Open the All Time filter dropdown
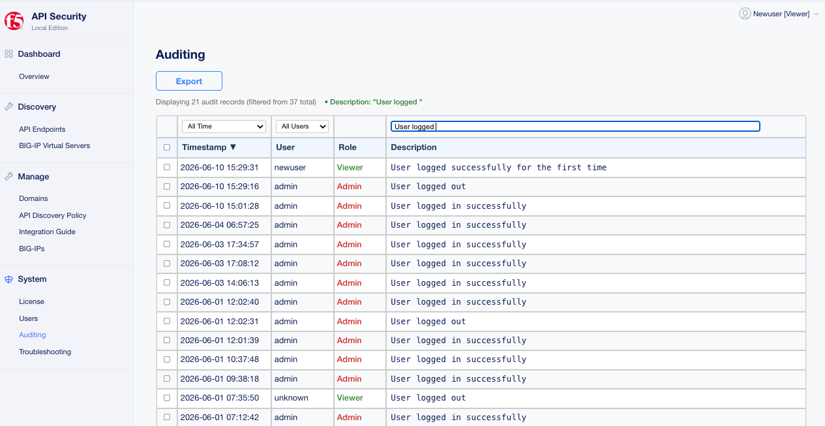 224,127
